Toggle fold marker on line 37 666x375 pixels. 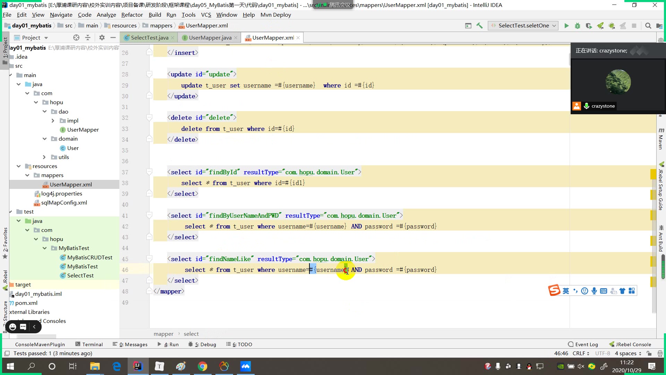tap(149, 172)
